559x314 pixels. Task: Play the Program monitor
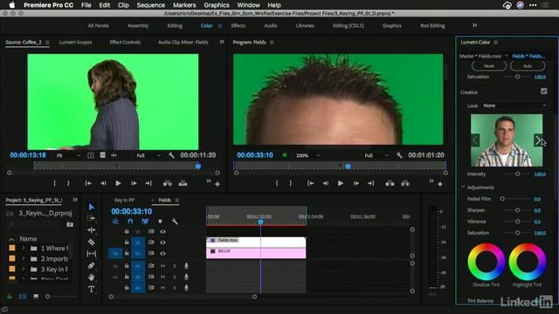click(x=341, y=183)
